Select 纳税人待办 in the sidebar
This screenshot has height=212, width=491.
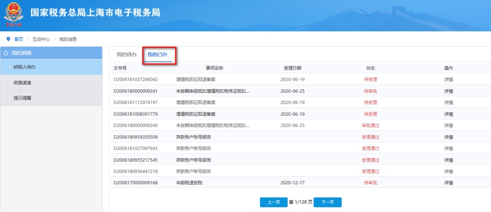coord(25,67)
